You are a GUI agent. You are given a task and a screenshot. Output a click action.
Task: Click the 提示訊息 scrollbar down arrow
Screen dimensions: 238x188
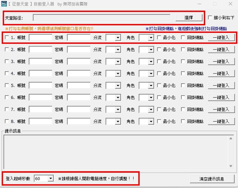[231, 166]
